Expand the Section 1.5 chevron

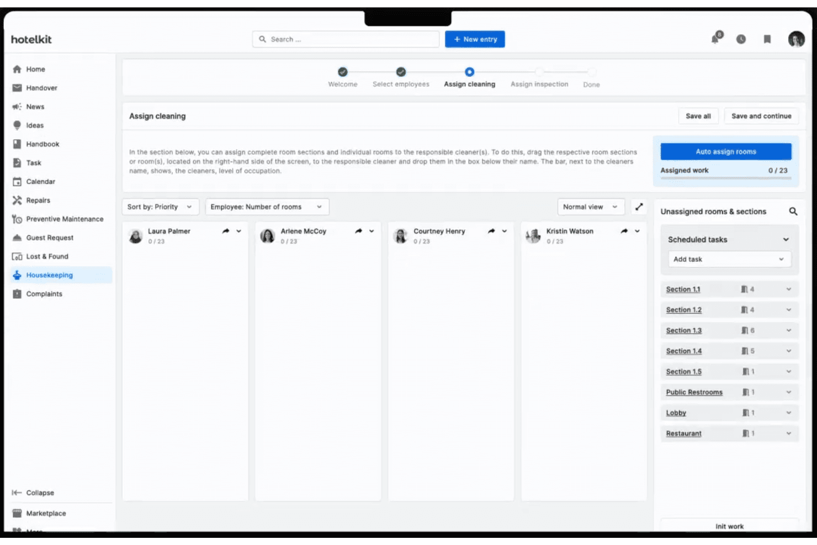789,372
